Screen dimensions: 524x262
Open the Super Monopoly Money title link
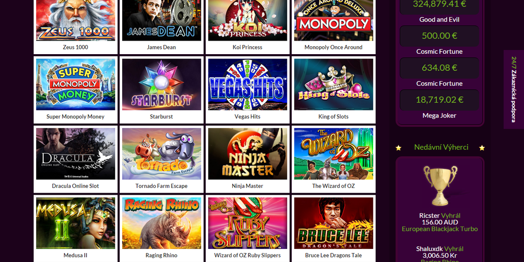coord(76,117)
